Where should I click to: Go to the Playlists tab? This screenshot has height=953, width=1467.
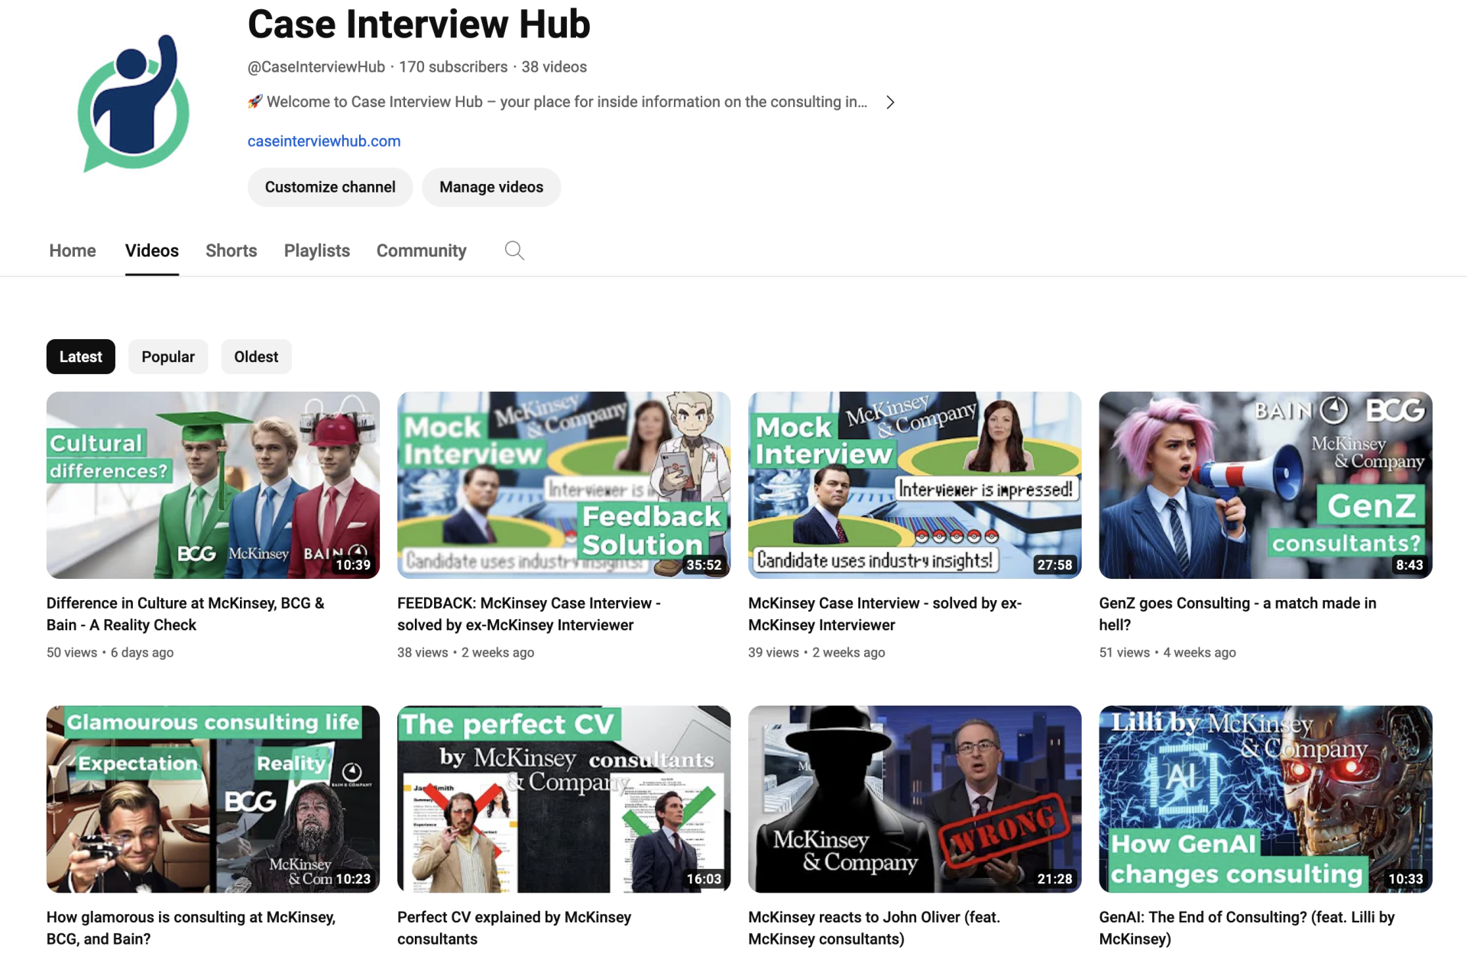[x=317, y=250]
